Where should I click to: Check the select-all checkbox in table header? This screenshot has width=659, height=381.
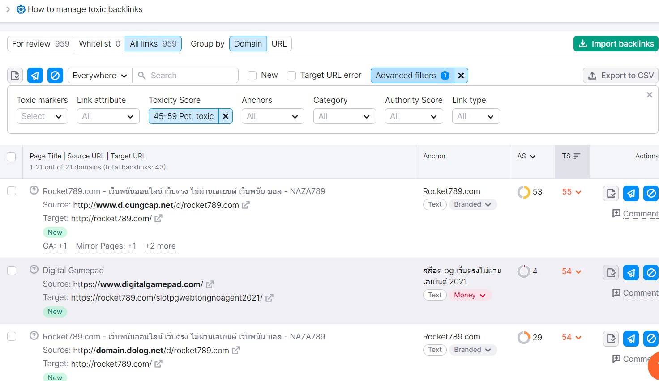click(x=11, y=157)
